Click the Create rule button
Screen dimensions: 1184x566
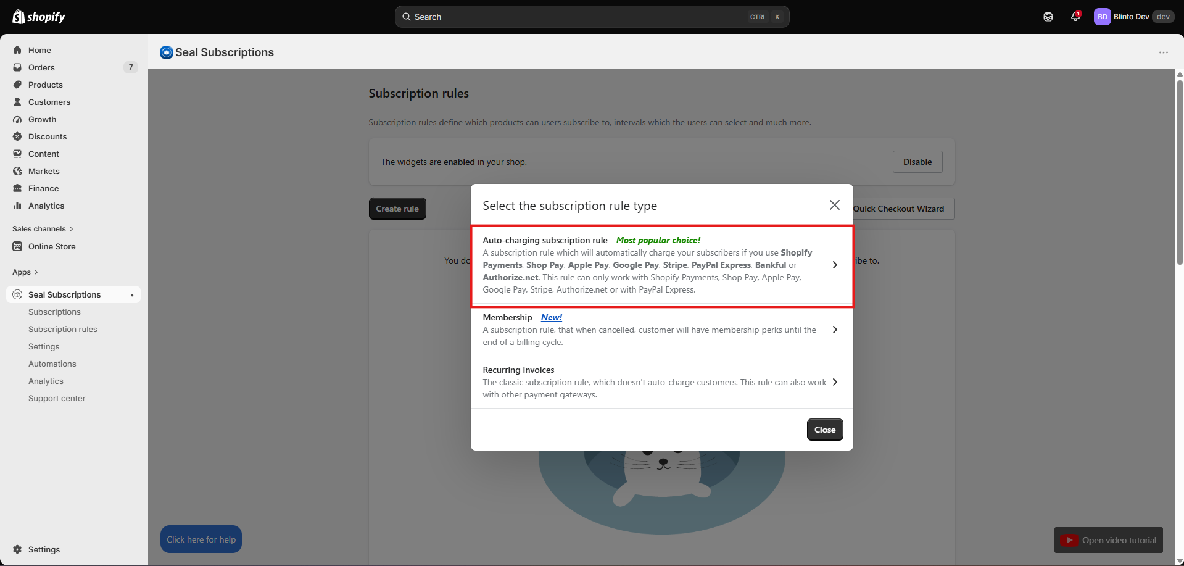click(397, 209)
